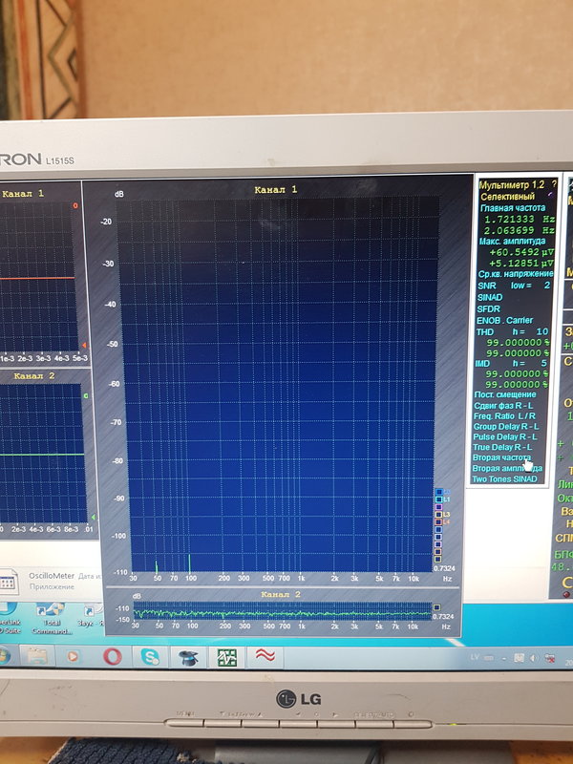Click the 100 Hz peak in Канал 1 spectrum
Image resolution: width=573 pixels, height=764 pixels.
189,563
